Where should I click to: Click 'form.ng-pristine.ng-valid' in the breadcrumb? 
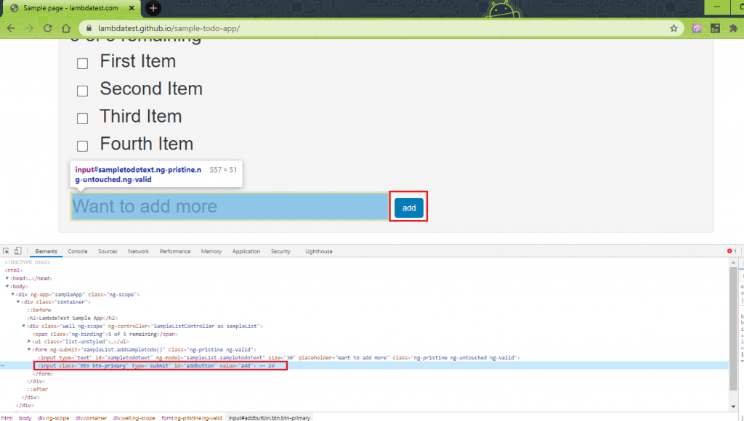[192, 417]
